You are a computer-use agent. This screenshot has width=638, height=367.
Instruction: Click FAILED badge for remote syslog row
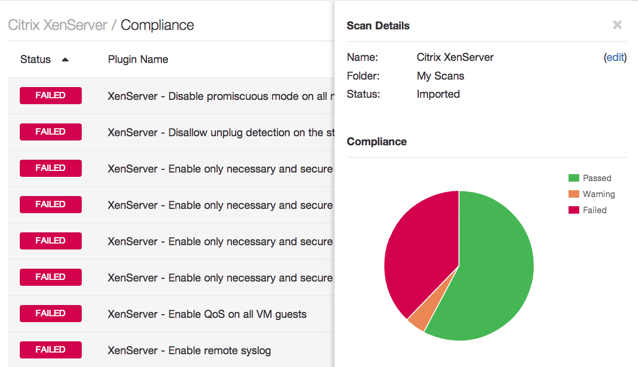coord(51,350)
